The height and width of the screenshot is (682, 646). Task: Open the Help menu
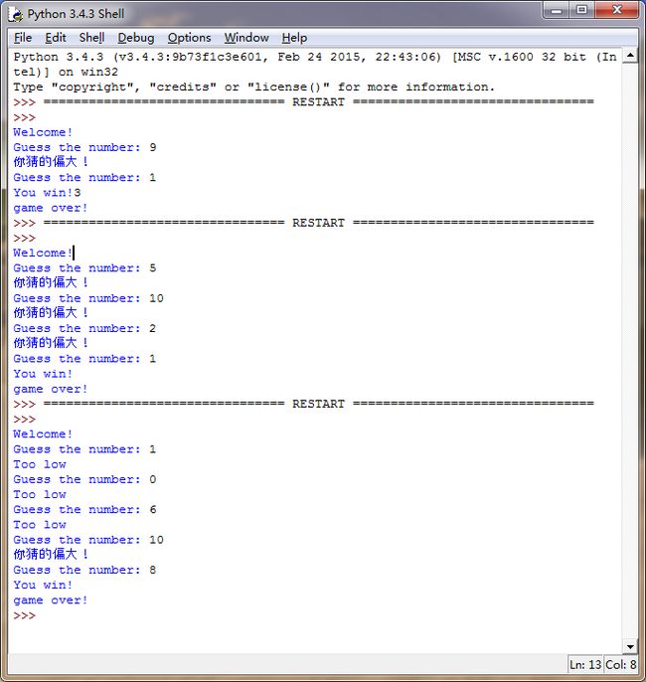(x=294, y=38)
